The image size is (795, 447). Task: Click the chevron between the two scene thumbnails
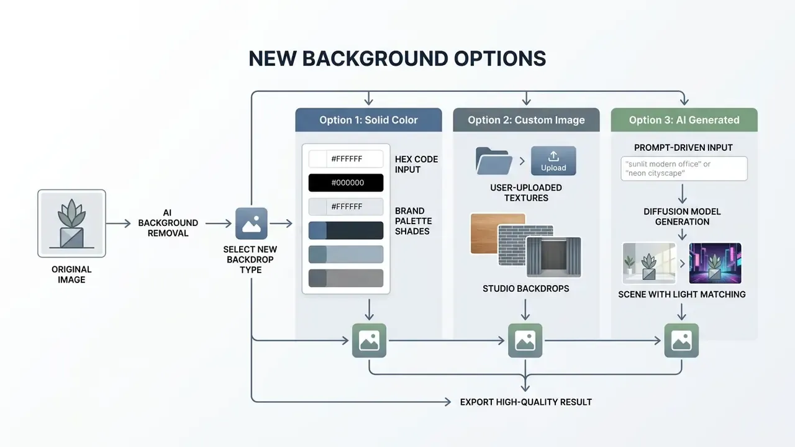tap(683, 263)
